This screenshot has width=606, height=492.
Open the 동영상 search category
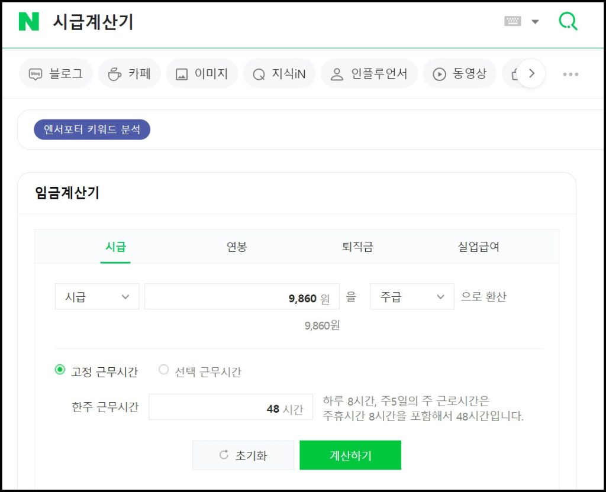pos(460,74)
